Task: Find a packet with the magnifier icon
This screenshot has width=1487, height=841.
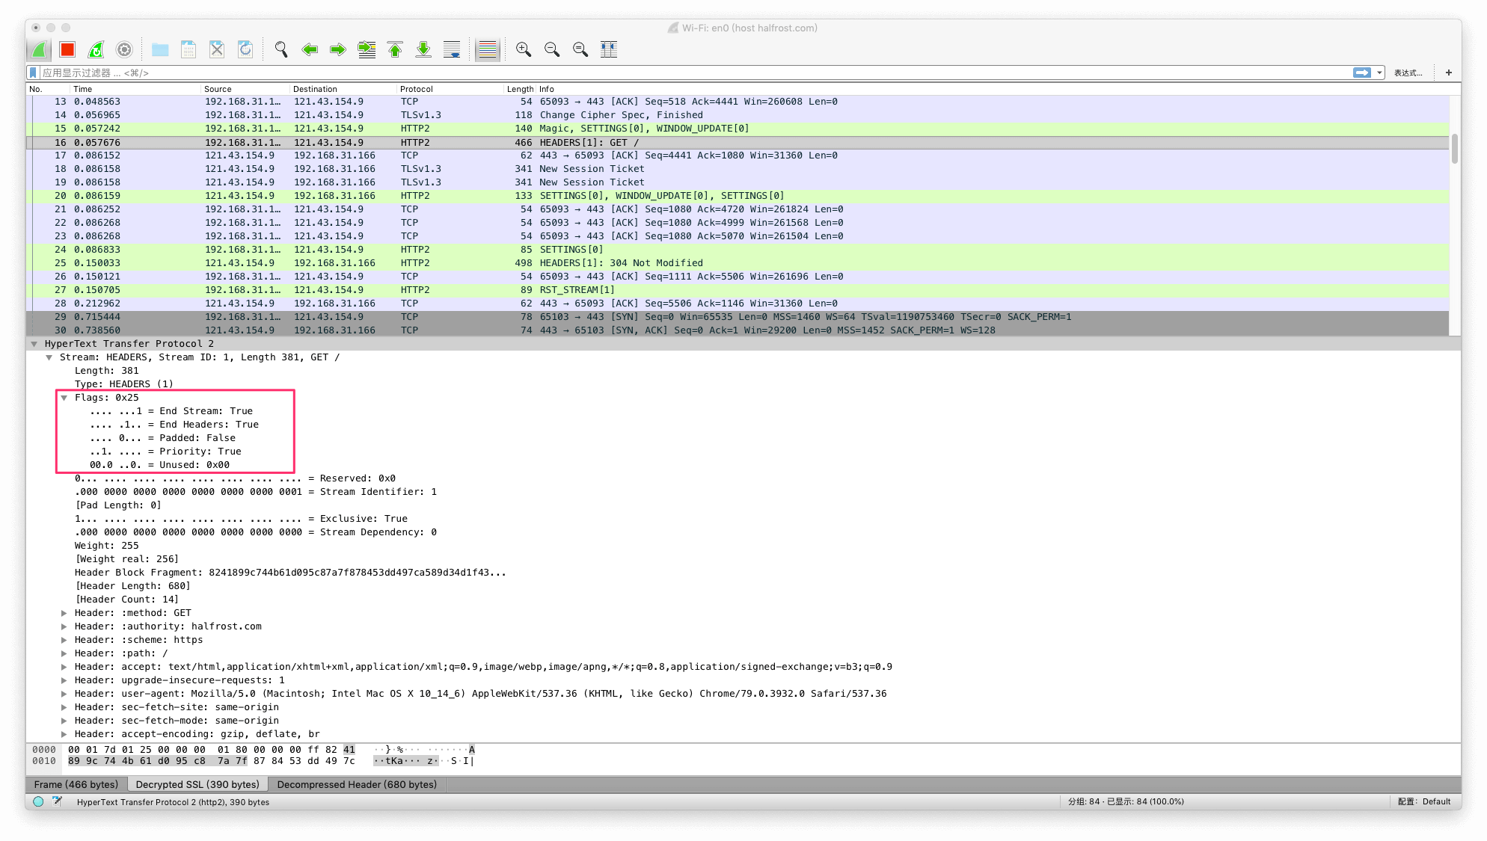Action: [281, 49]
